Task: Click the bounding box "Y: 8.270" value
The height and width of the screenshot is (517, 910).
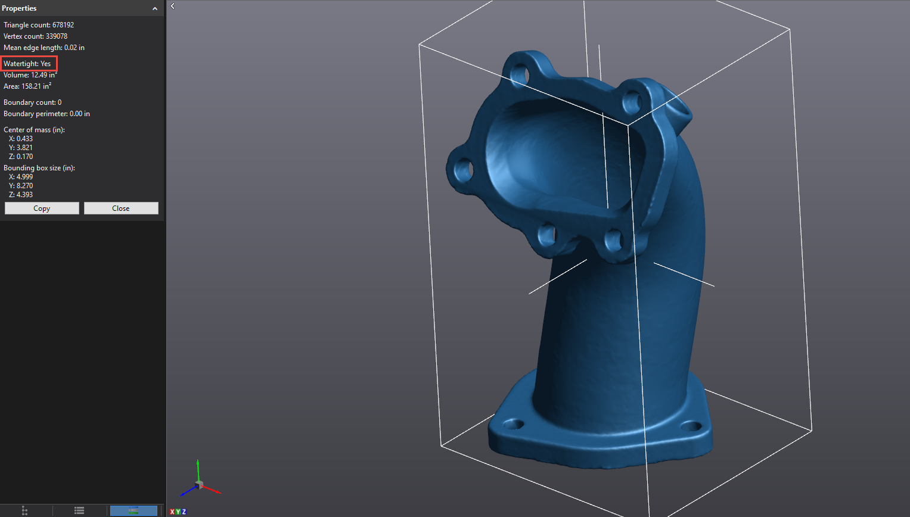Action: [x=21, y=186]
